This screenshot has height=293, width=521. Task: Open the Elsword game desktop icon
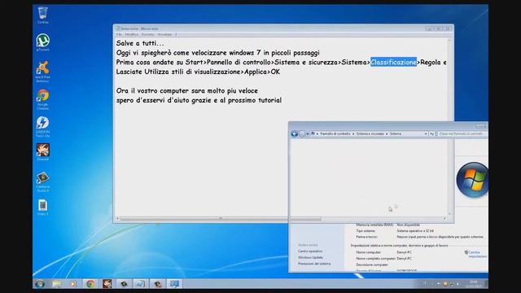point(42,152)
